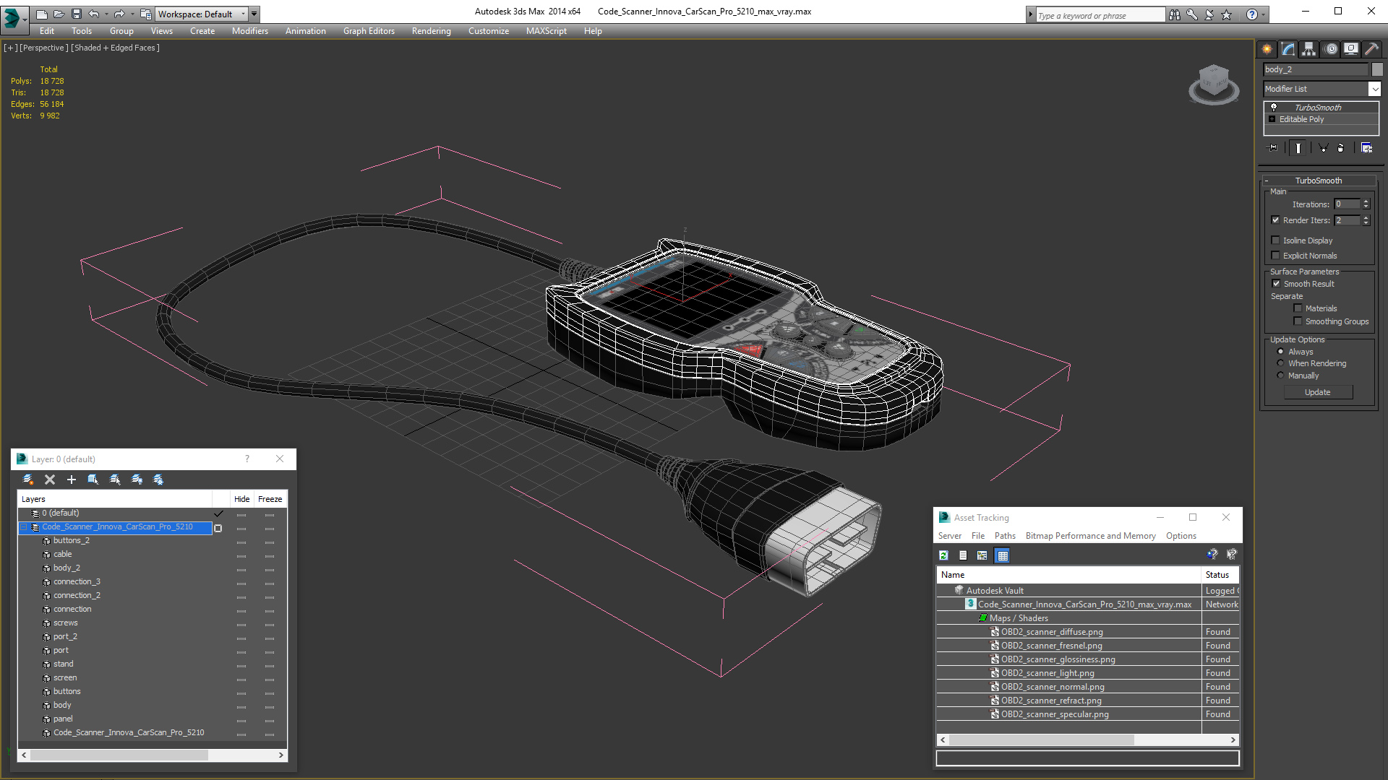
Task: Click Show End Result toggle icon
Action: pyautogui.click(x=1298, y=147)
